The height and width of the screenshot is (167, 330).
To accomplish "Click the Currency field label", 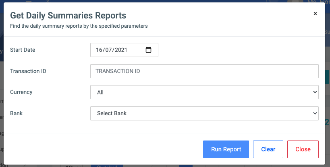I will pos(21,92).
